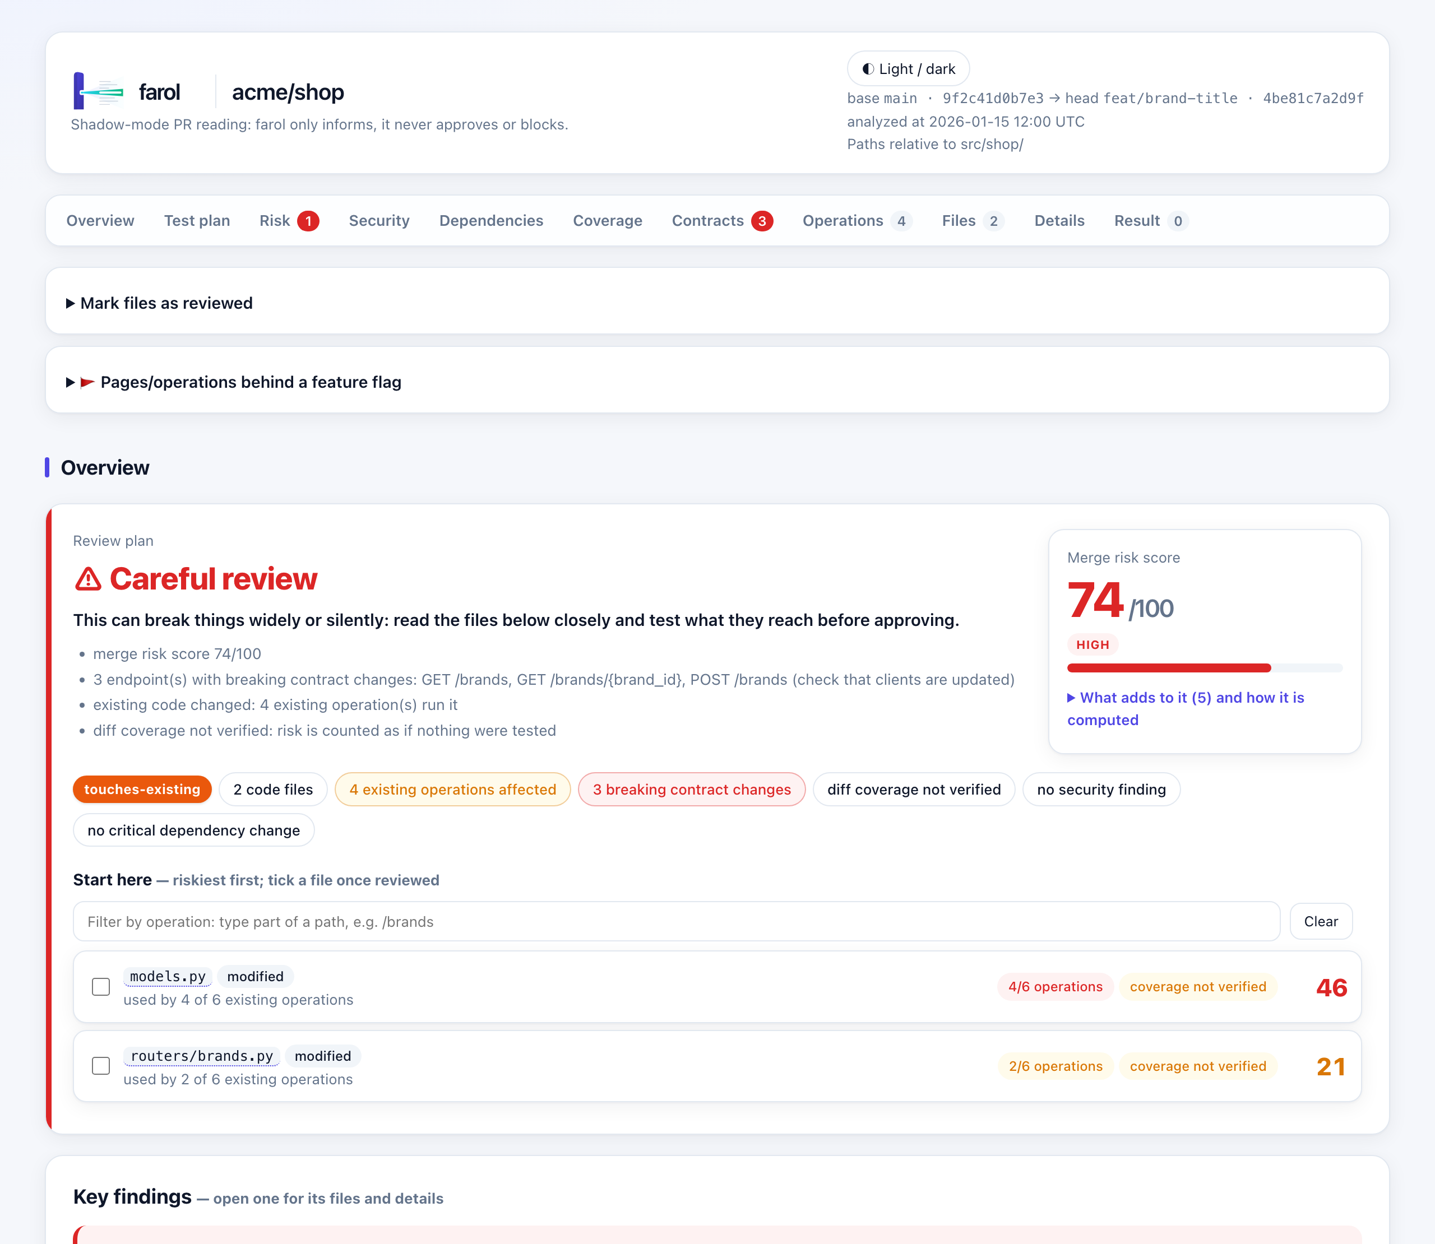The image size is (1435, 1244).
Task: Switch to the Files tab
Action: [973, 221]
